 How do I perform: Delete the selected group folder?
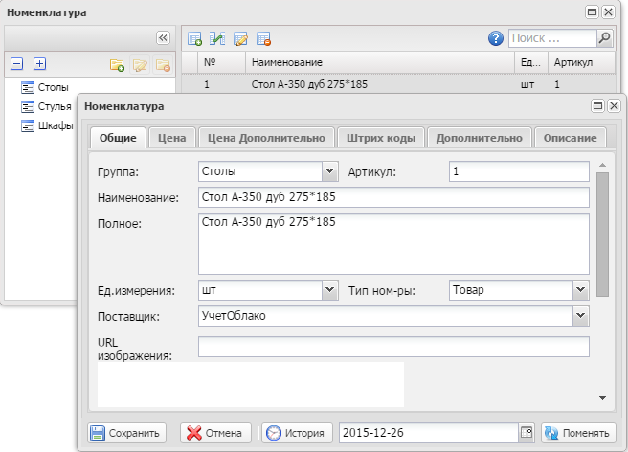point(163,64)
